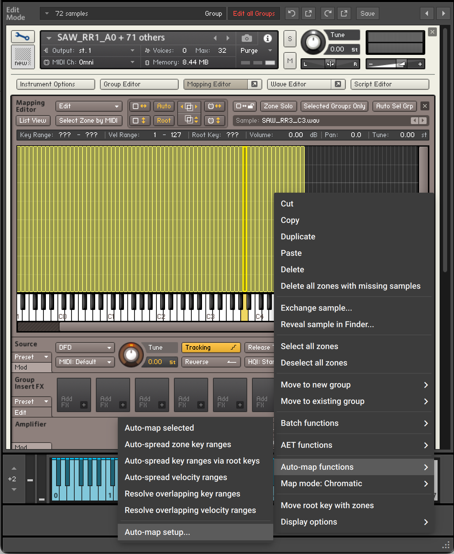454x554 pixels.
Task: Toggle the Mute M button
Action: pyautogui.click(x=290, y=61)
